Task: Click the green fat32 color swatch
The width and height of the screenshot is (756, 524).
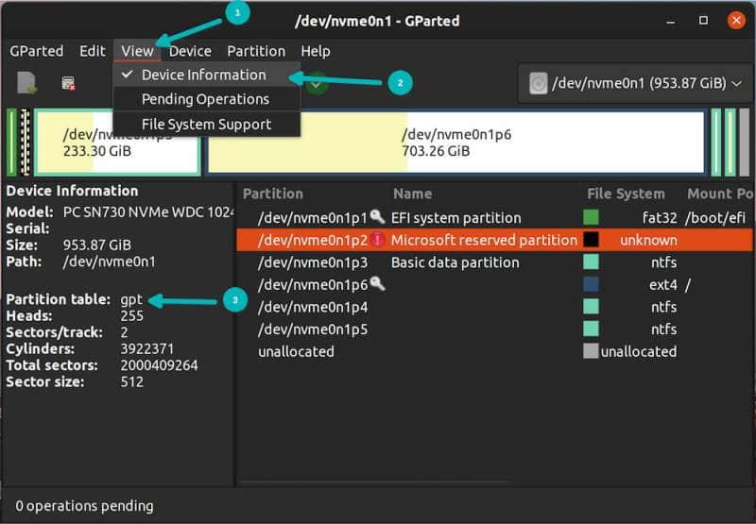Action: (x=591, y=217)
